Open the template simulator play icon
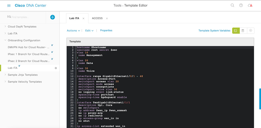The image size is (261, 128). tap(251, 31)
